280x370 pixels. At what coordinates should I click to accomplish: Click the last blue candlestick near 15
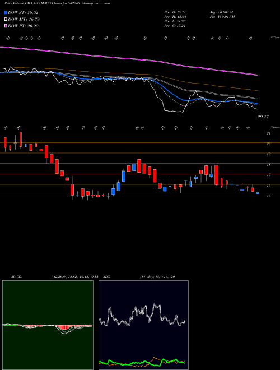click(x=258, y=193)
